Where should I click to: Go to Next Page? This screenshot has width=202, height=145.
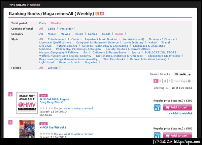point(182,81)
